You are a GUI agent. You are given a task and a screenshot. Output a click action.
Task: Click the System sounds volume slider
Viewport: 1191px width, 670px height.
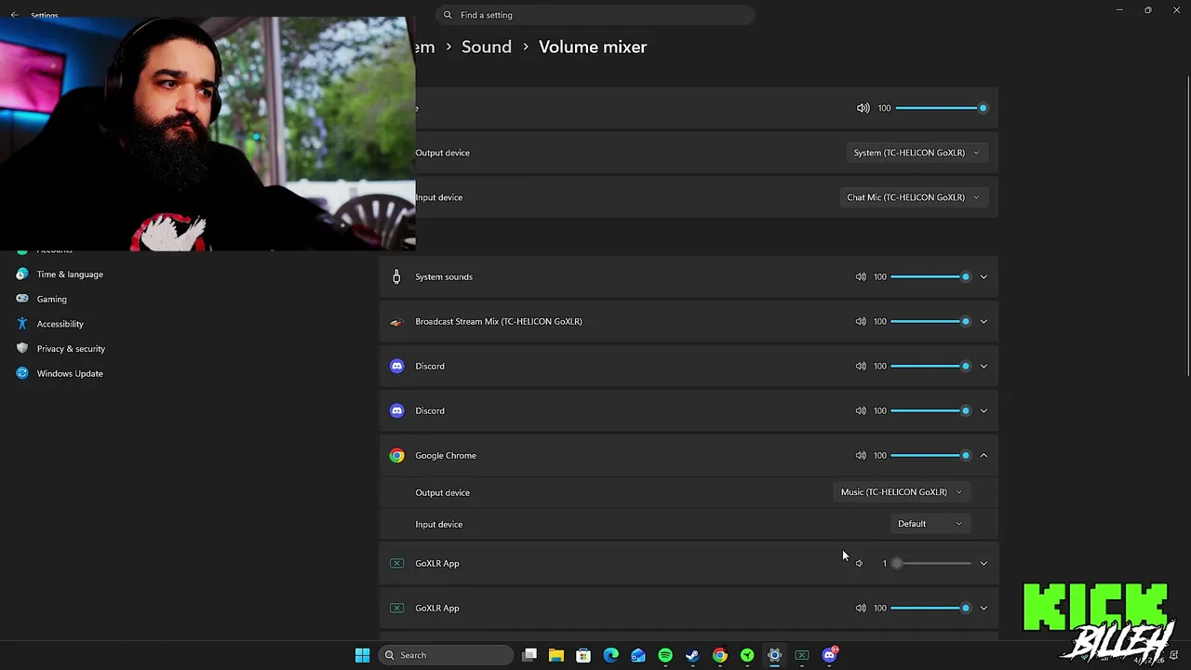pos(930,276)
